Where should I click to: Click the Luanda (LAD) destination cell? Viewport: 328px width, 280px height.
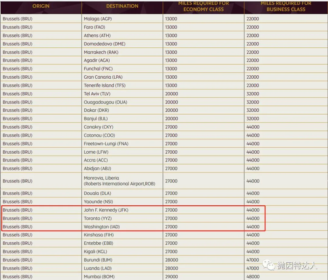(97, 268)
